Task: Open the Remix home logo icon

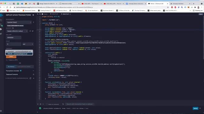Action: click(1, 15)
